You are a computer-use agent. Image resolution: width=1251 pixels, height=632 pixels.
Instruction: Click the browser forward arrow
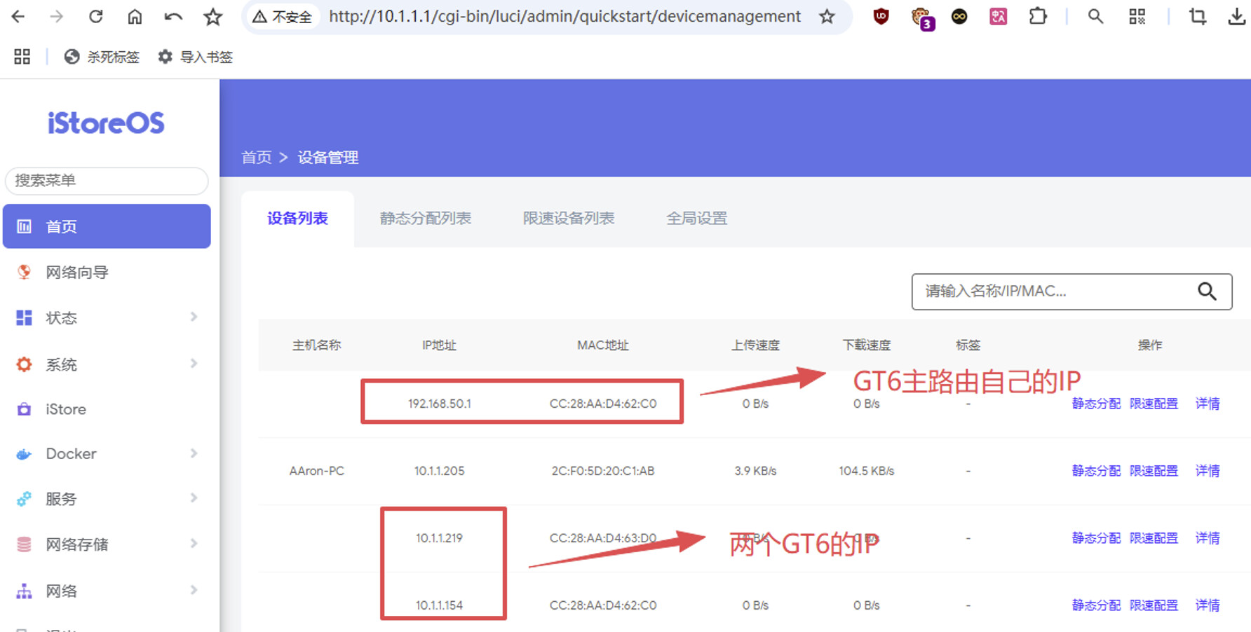(57, 16)
